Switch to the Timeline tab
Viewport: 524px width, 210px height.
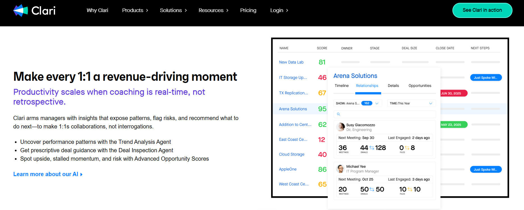(342, 86)
